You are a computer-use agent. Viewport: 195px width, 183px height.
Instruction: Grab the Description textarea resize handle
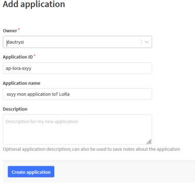(149, 141)
